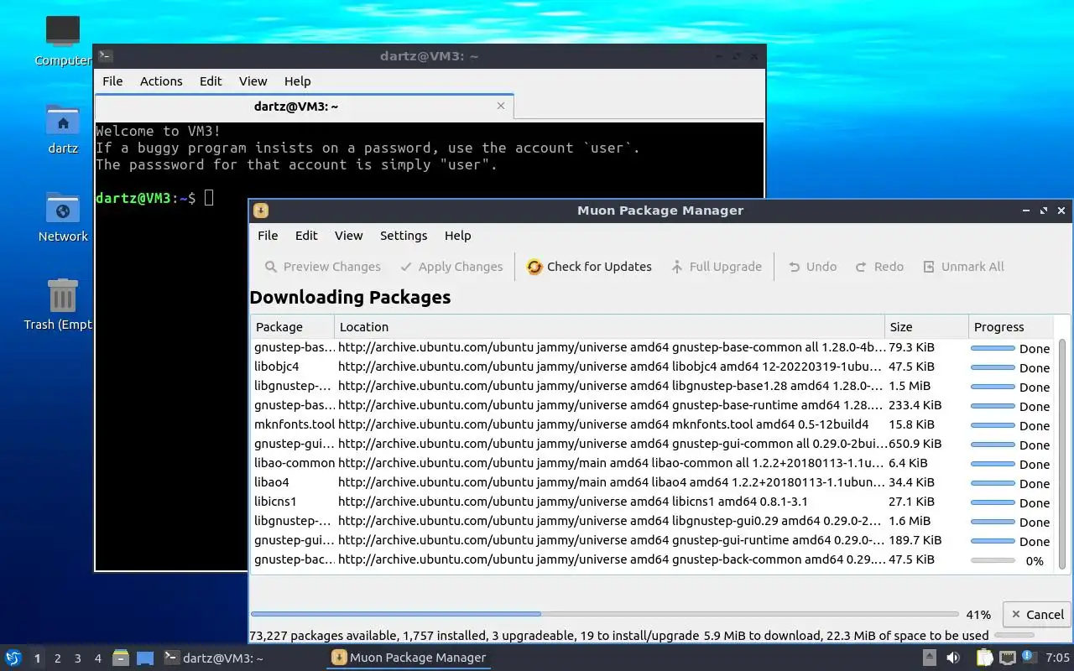The image size is (1074, 671).
Task: Click the 7:05 clock in taskbar
Action: pos(1058,658)
